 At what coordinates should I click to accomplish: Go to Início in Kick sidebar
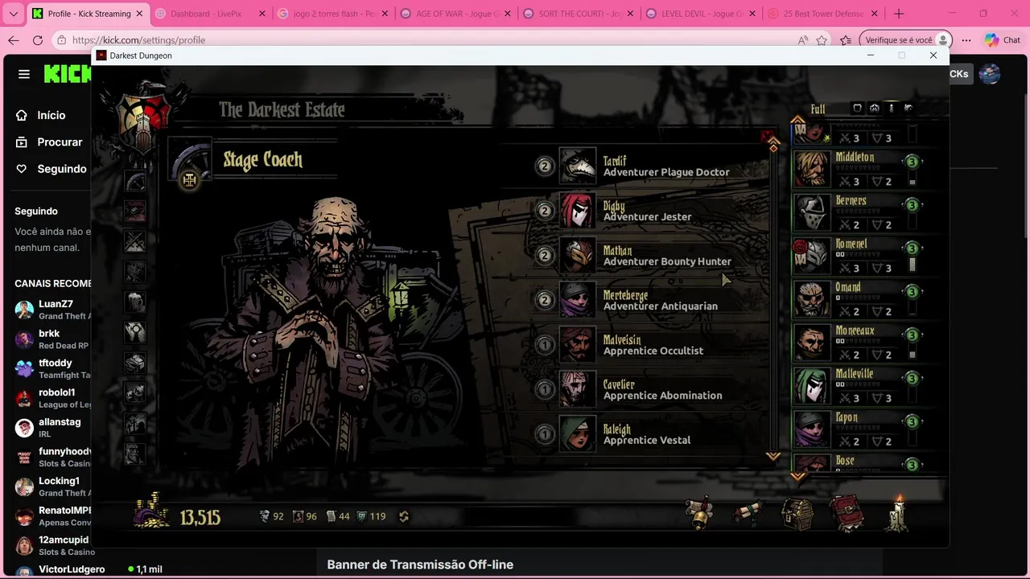point(43,115)
